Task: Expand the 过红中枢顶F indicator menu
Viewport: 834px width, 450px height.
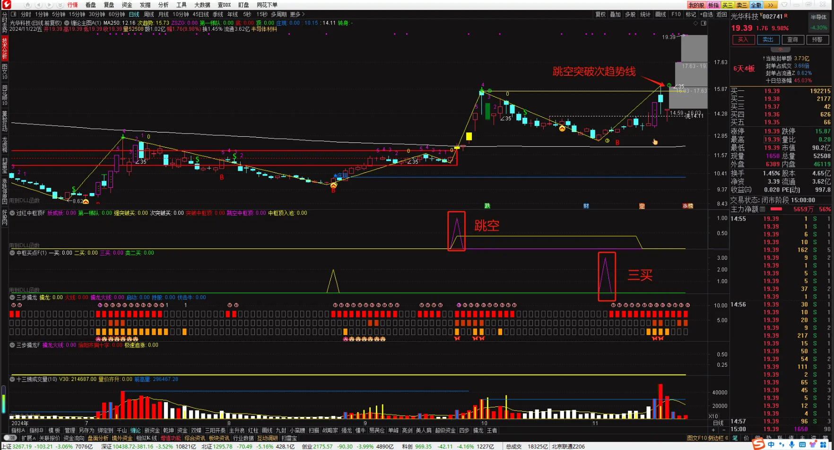Action: pyautogui.click(x=13, y=213)
